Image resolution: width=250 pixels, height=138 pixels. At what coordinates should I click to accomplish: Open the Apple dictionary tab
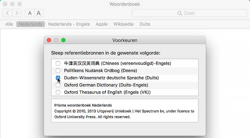tap(101, 24)
